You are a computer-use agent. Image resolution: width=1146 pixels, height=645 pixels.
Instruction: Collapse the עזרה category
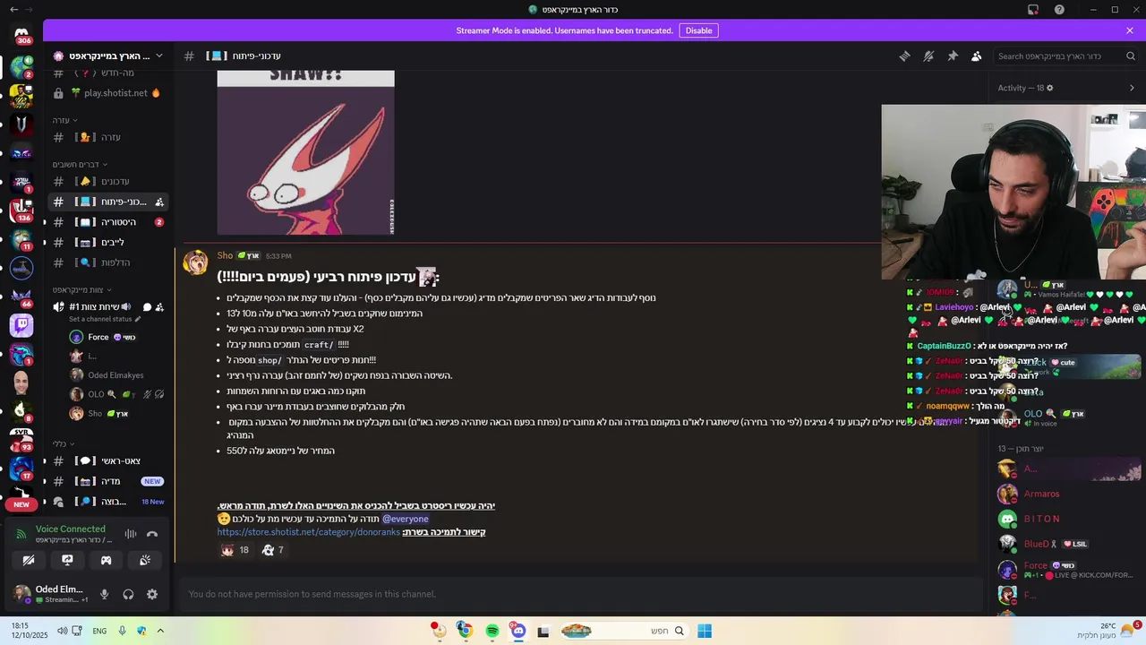64,120
